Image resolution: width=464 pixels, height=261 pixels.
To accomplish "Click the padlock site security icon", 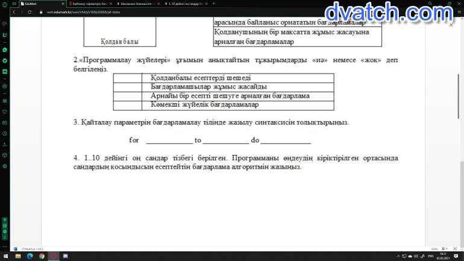I will pyautogui.click(x=41, y=12).
